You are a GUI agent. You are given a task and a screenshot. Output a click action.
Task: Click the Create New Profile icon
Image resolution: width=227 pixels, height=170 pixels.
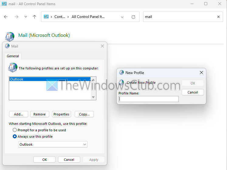coord(121,82)
